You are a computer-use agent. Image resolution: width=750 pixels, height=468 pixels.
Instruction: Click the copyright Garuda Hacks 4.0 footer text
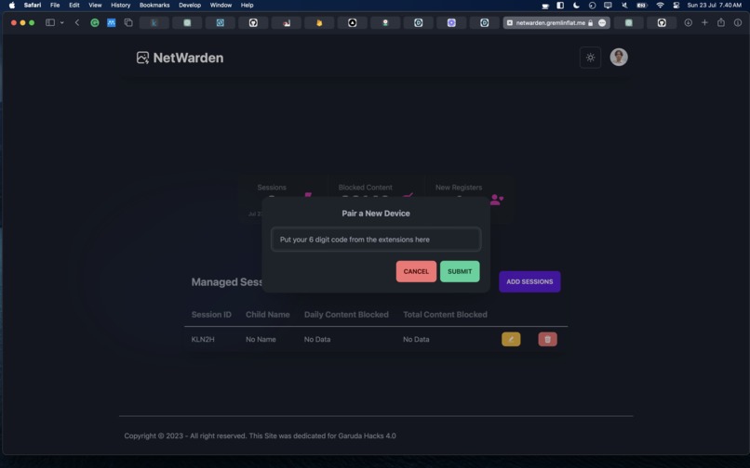(260, 435)
